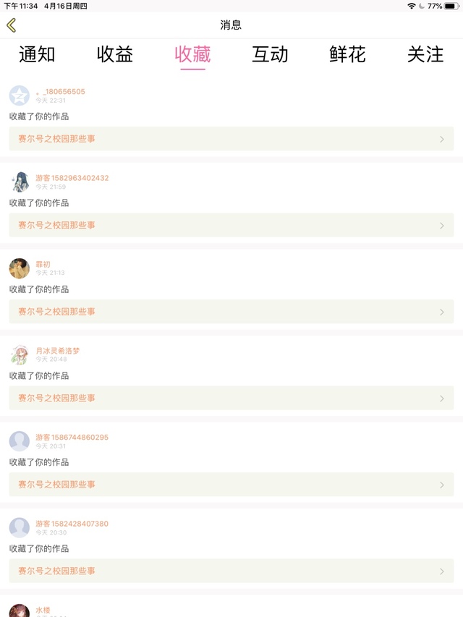Tap 水楼's avatar at bottom
This screenshot has width=463, height=617.
pyautogui.click(x=20, y=611)
